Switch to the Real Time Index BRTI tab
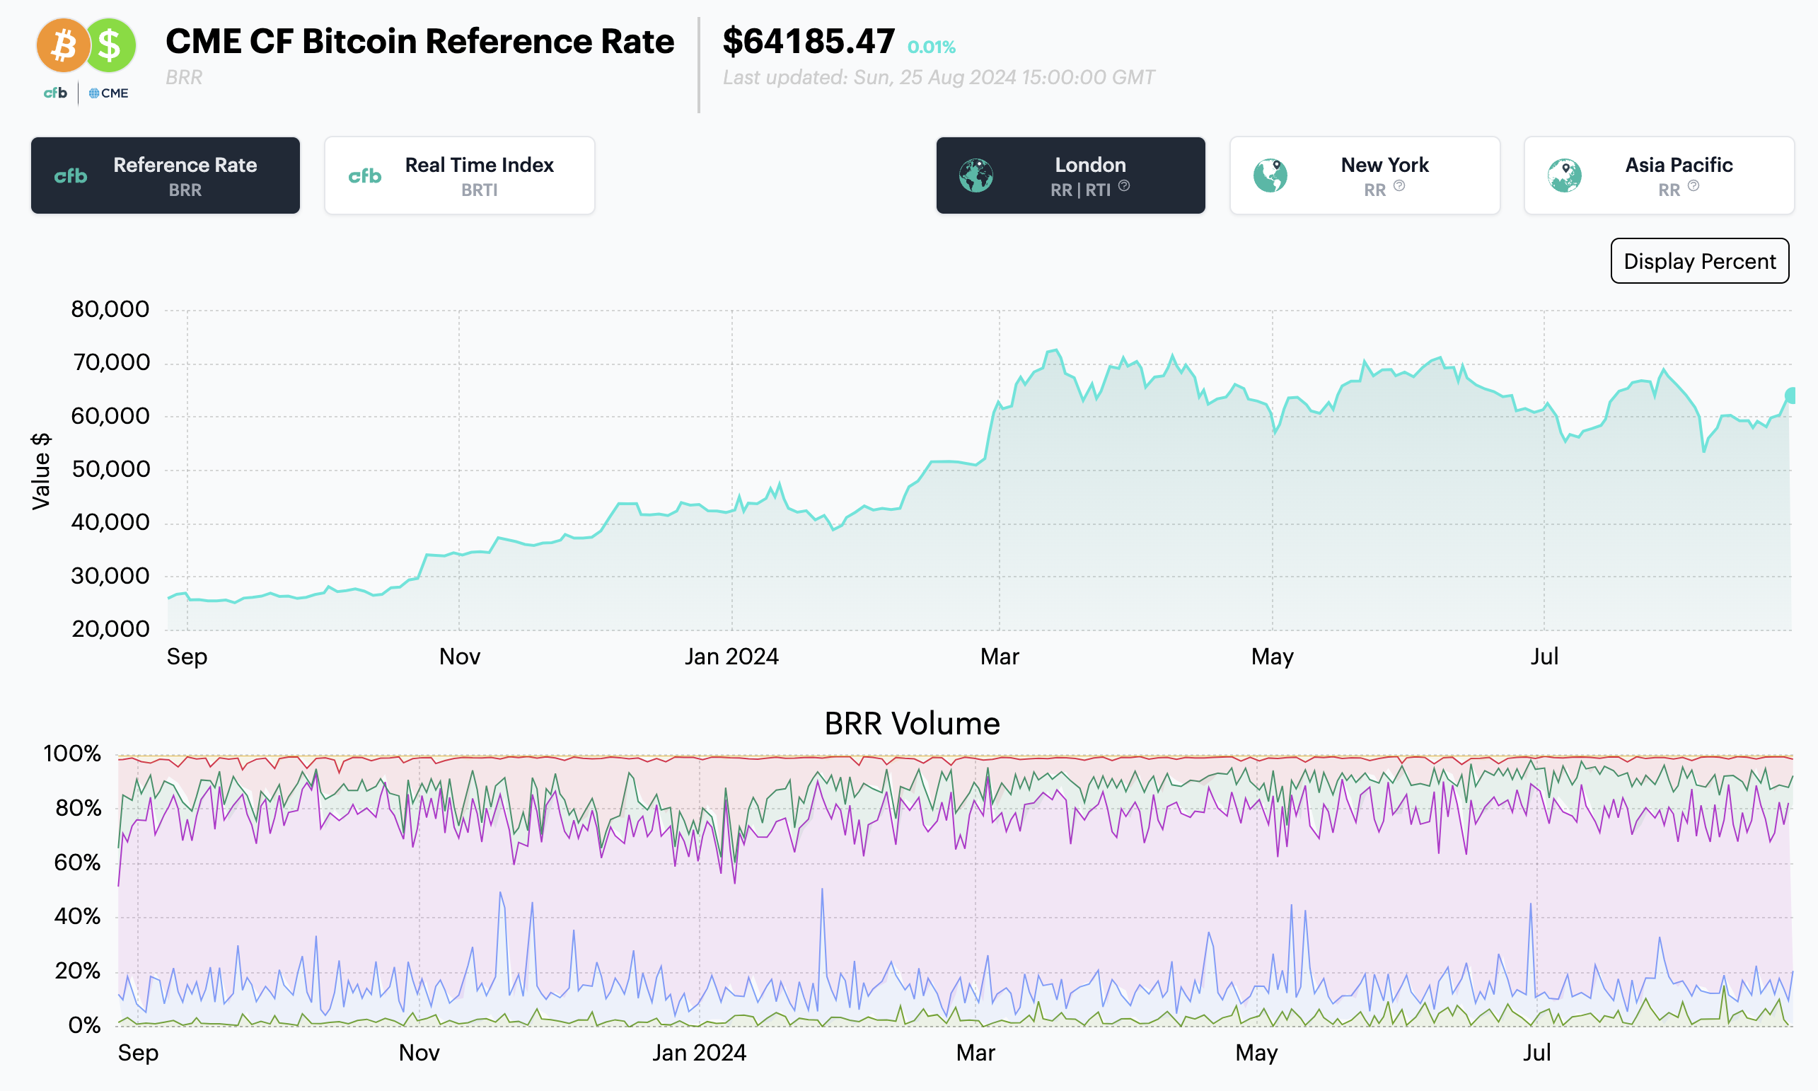 (x=459, y=175)
